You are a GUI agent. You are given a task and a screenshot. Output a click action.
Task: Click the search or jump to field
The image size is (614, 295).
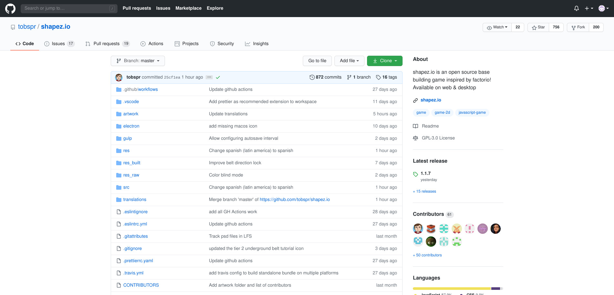click(69, 8)
